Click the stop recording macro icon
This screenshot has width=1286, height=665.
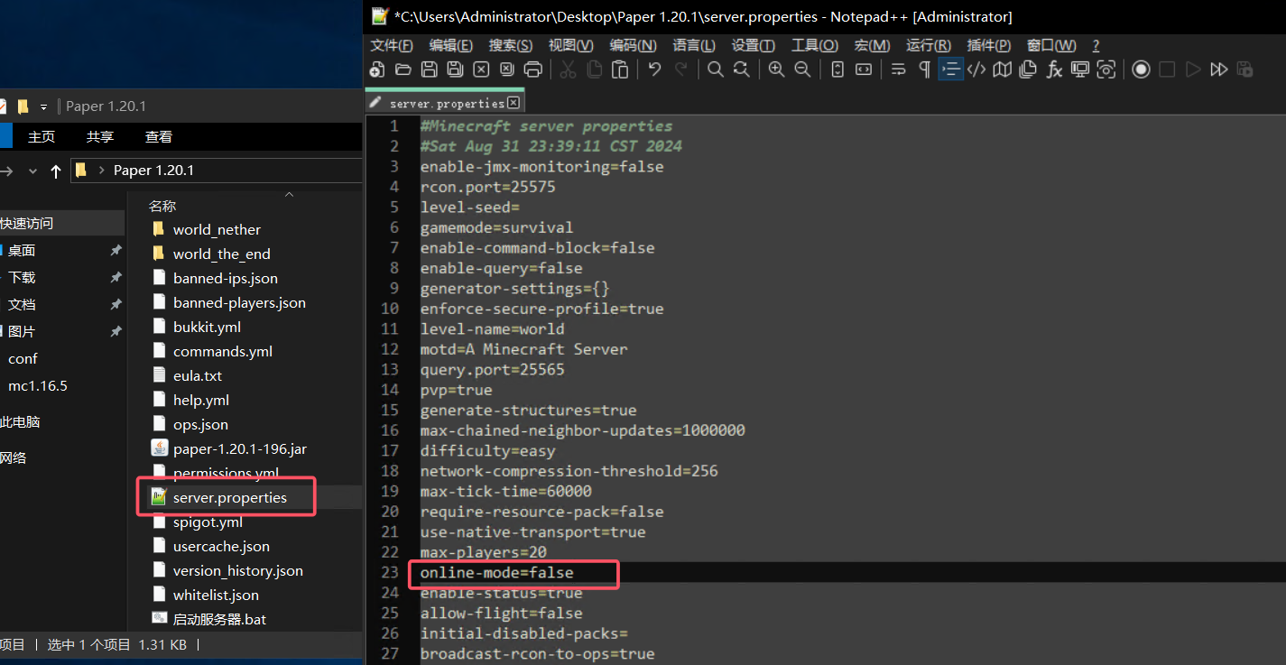tap(1167, 69)
